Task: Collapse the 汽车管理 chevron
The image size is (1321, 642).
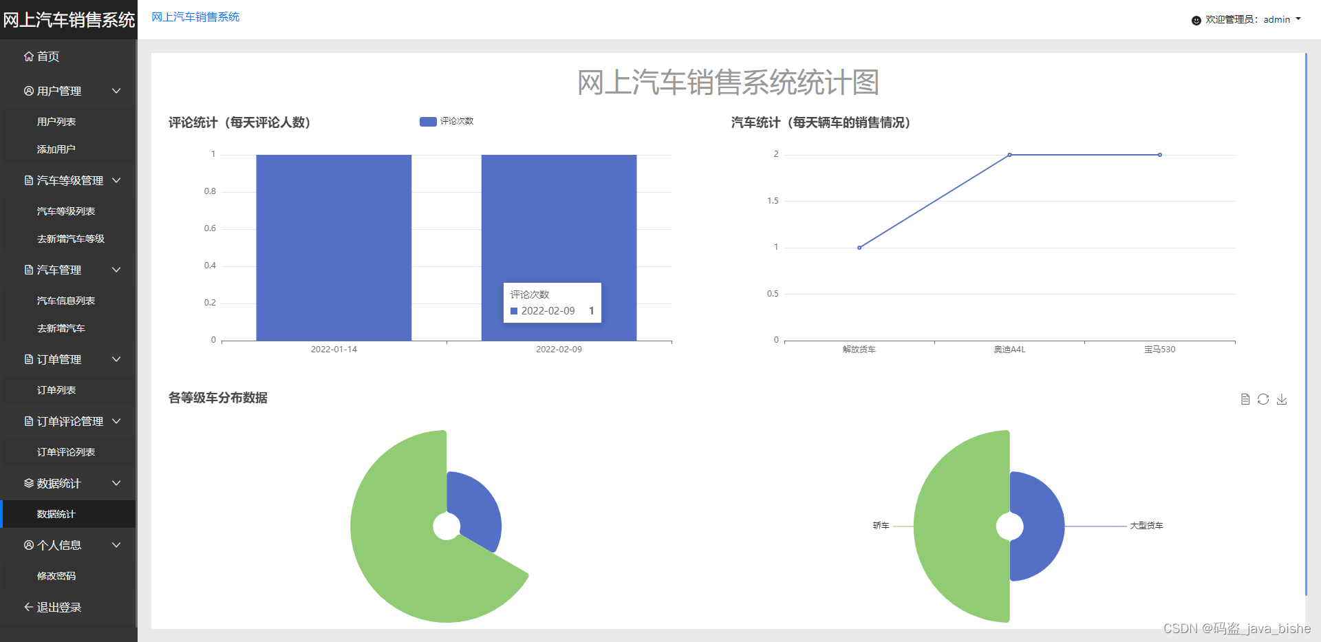Action: (116, 270)
